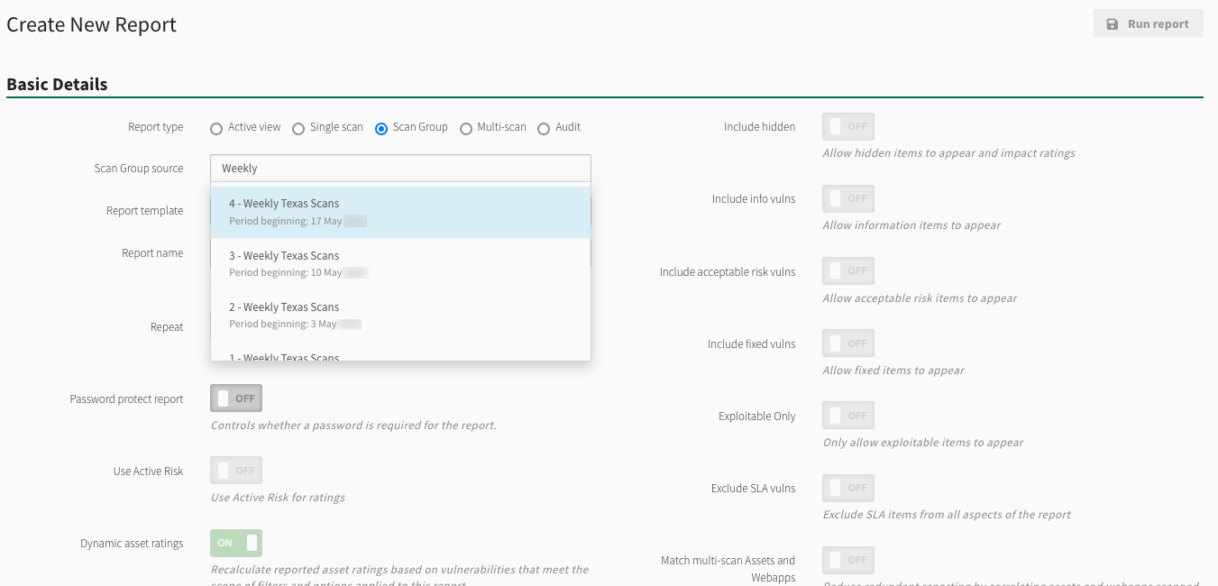1218x586 pixels.
Task: Click the Run report button
Action: pyautogui.click(x=1148, y=24)
